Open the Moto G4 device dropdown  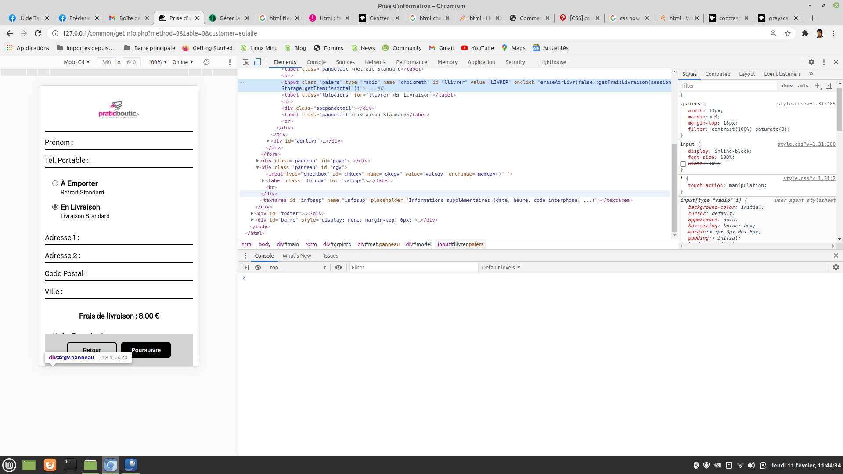pos(77,62)
